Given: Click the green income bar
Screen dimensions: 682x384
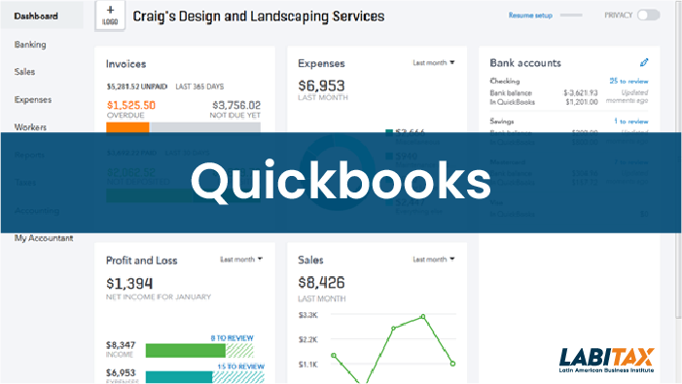Looking at the screenshot, I should tap(185, 351).
